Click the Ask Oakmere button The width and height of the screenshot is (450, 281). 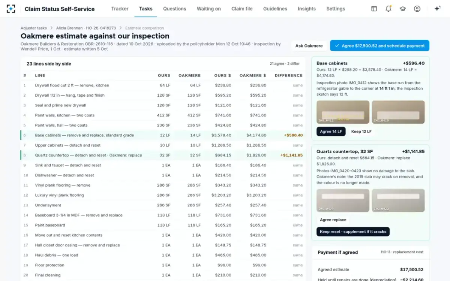click(x=309, y=46)
